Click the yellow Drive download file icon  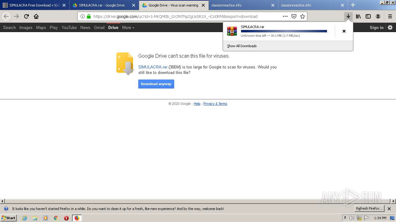125,64
